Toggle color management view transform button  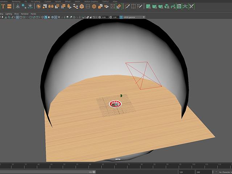click(121, 17)
